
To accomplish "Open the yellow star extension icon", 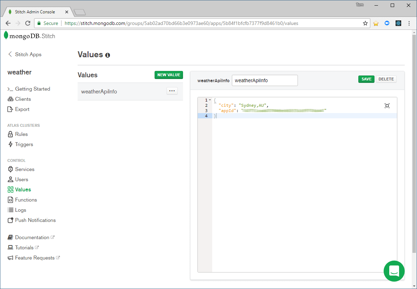I will [x=376, y=24].
